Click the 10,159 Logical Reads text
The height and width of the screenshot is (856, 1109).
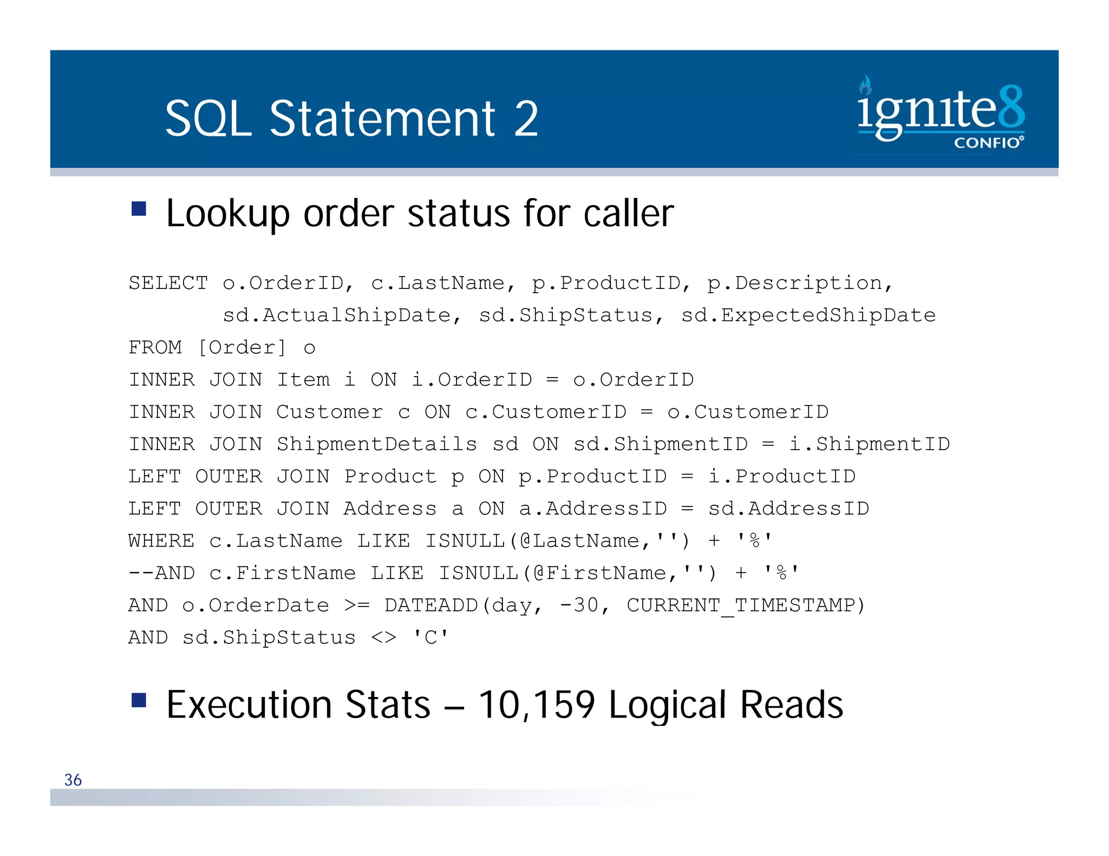(661, 704)
